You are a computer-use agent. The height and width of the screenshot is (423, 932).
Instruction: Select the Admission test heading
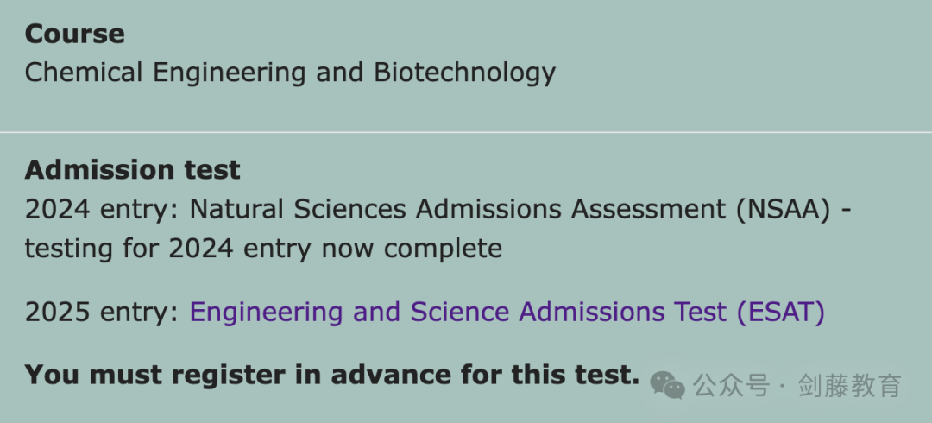pyautogui.click(x=132, y=171)
